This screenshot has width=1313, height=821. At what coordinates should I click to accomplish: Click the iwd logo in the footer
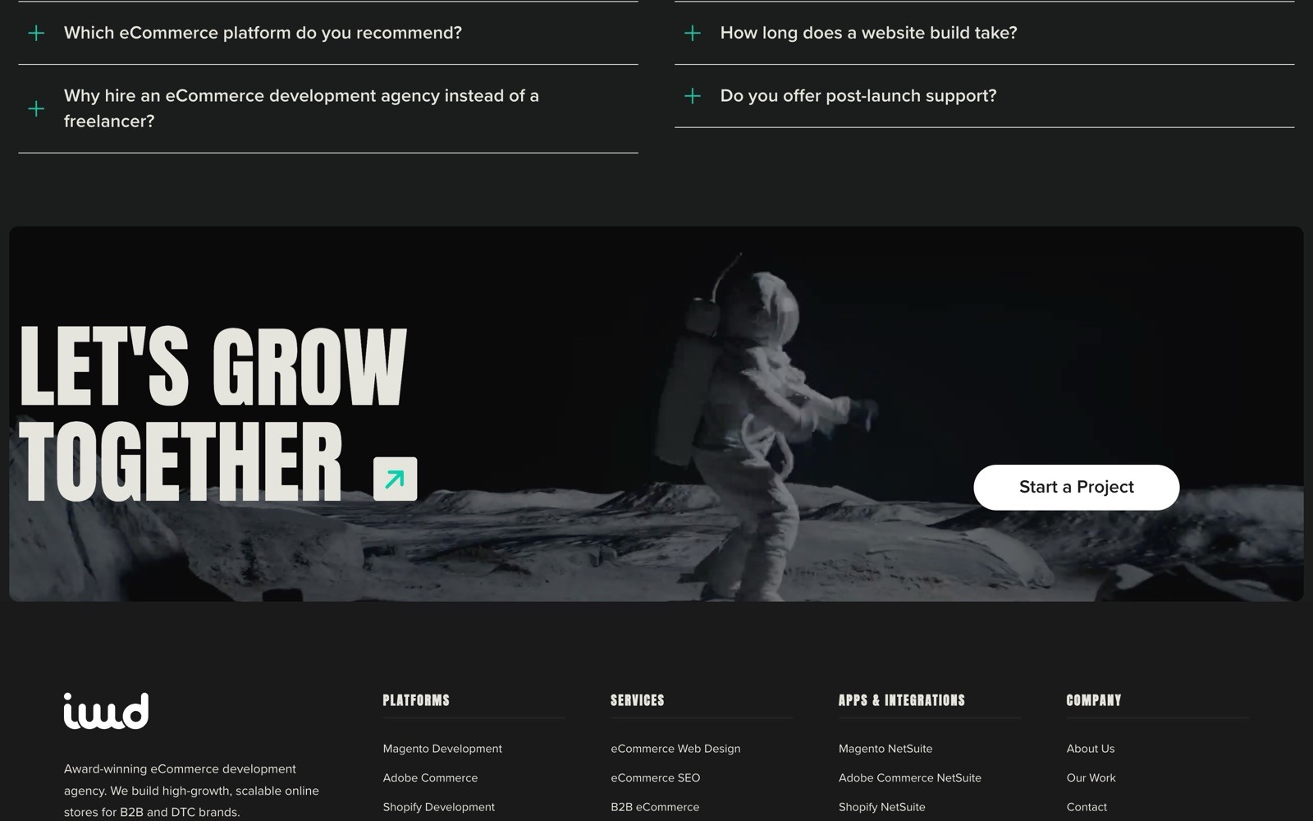click(107, 711)
